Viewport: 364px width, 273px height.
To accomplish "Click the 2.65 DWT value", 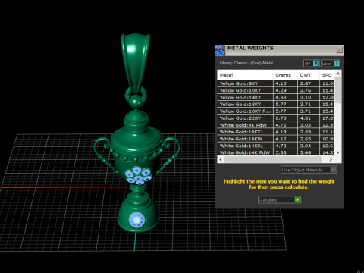I will tap(306, 139).
